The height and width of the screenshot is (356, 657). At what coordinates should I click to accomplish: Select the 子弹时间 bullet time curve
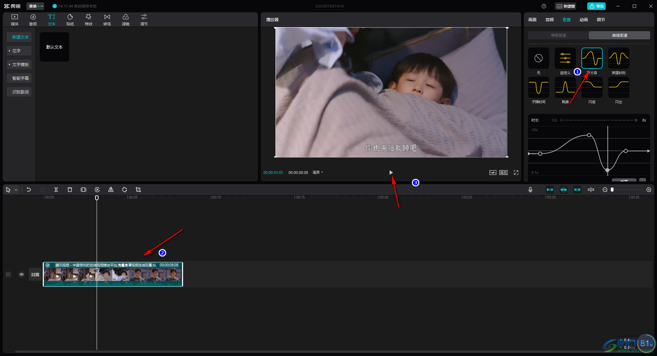point(539,87)
